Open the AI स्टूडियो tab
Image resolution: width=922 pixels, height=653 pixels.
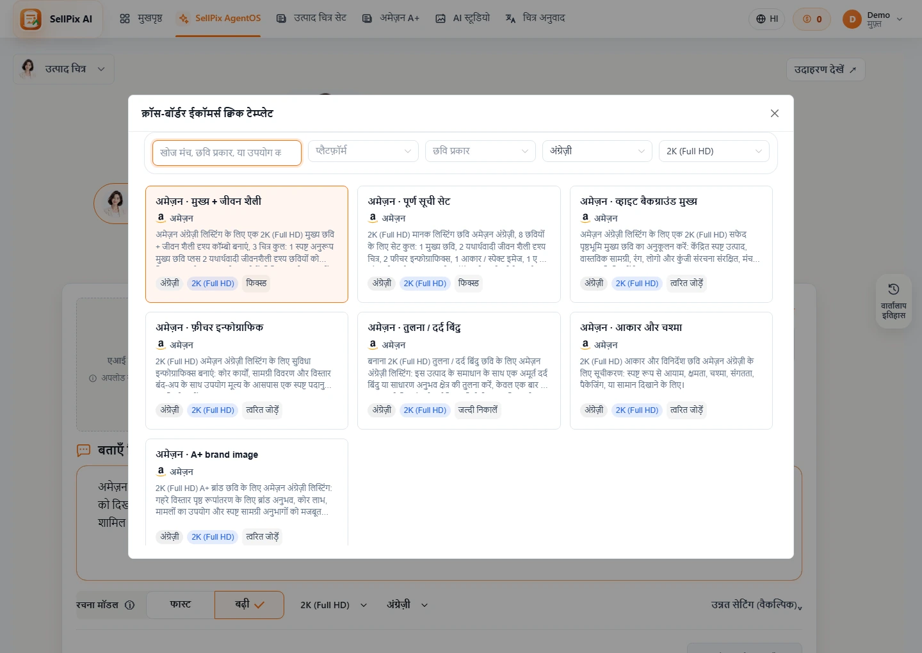[462, 19]
